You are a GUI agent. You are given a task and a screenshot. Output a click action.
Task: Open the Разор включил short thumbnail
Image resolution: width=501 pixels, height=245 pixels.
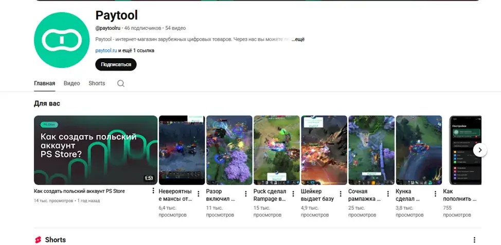229,150
